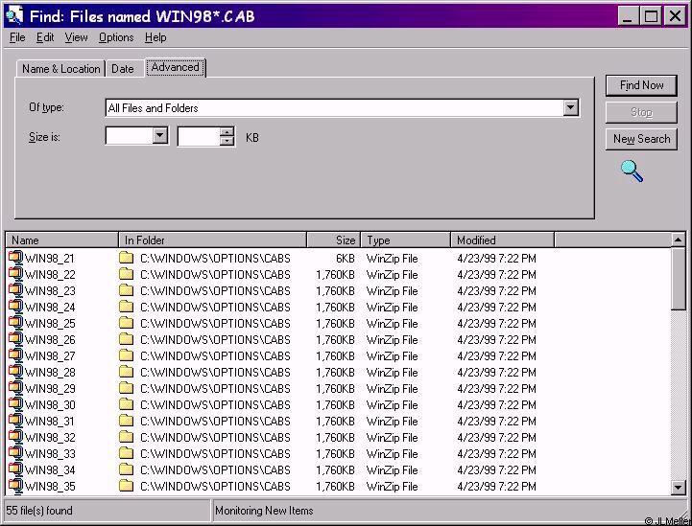Click the results scrollbar down arrow
This screenshot has width=692, height=526.
678,488
